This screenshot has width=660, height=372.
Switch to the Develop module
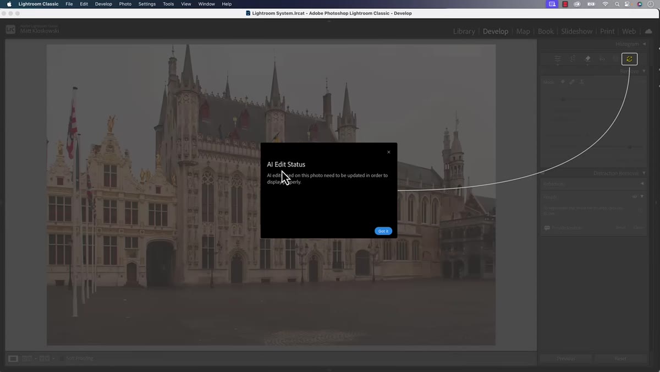(x=496, y=31)
